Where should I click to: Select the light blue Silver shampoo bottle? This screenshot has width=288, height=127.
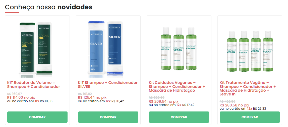click(x=96, y=48)
